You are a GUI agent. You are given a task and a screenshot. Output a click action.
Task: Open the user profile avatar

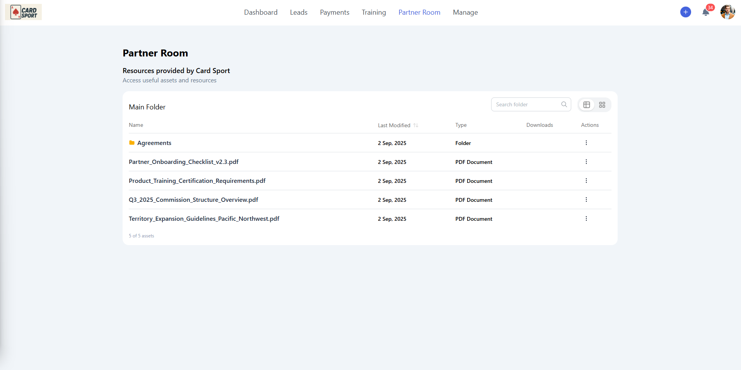click(x=727, y=12)
